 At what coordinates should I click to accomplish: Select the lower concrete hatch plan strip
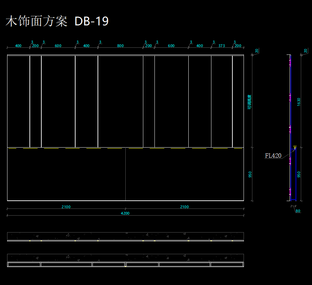click(x=125, y=257)
